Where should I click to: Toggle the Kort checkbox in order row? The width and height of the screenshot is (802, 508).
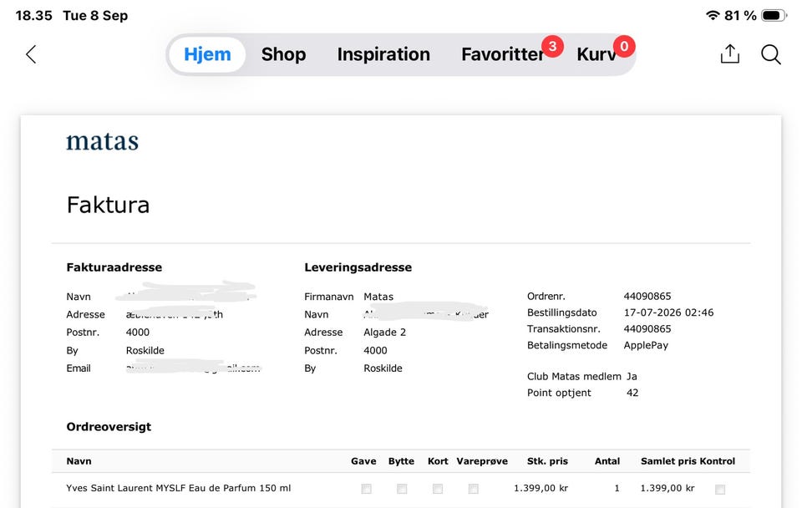[x=437, y=489]
